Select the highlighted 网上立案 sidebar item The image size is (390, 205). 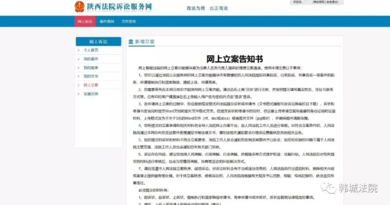(x=91, y=85)
